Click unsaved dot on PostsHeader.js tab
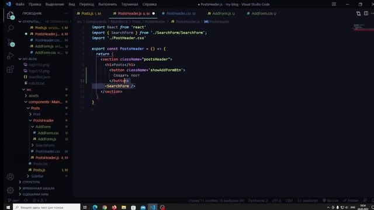The image size is (374, 210). point(153,13)
